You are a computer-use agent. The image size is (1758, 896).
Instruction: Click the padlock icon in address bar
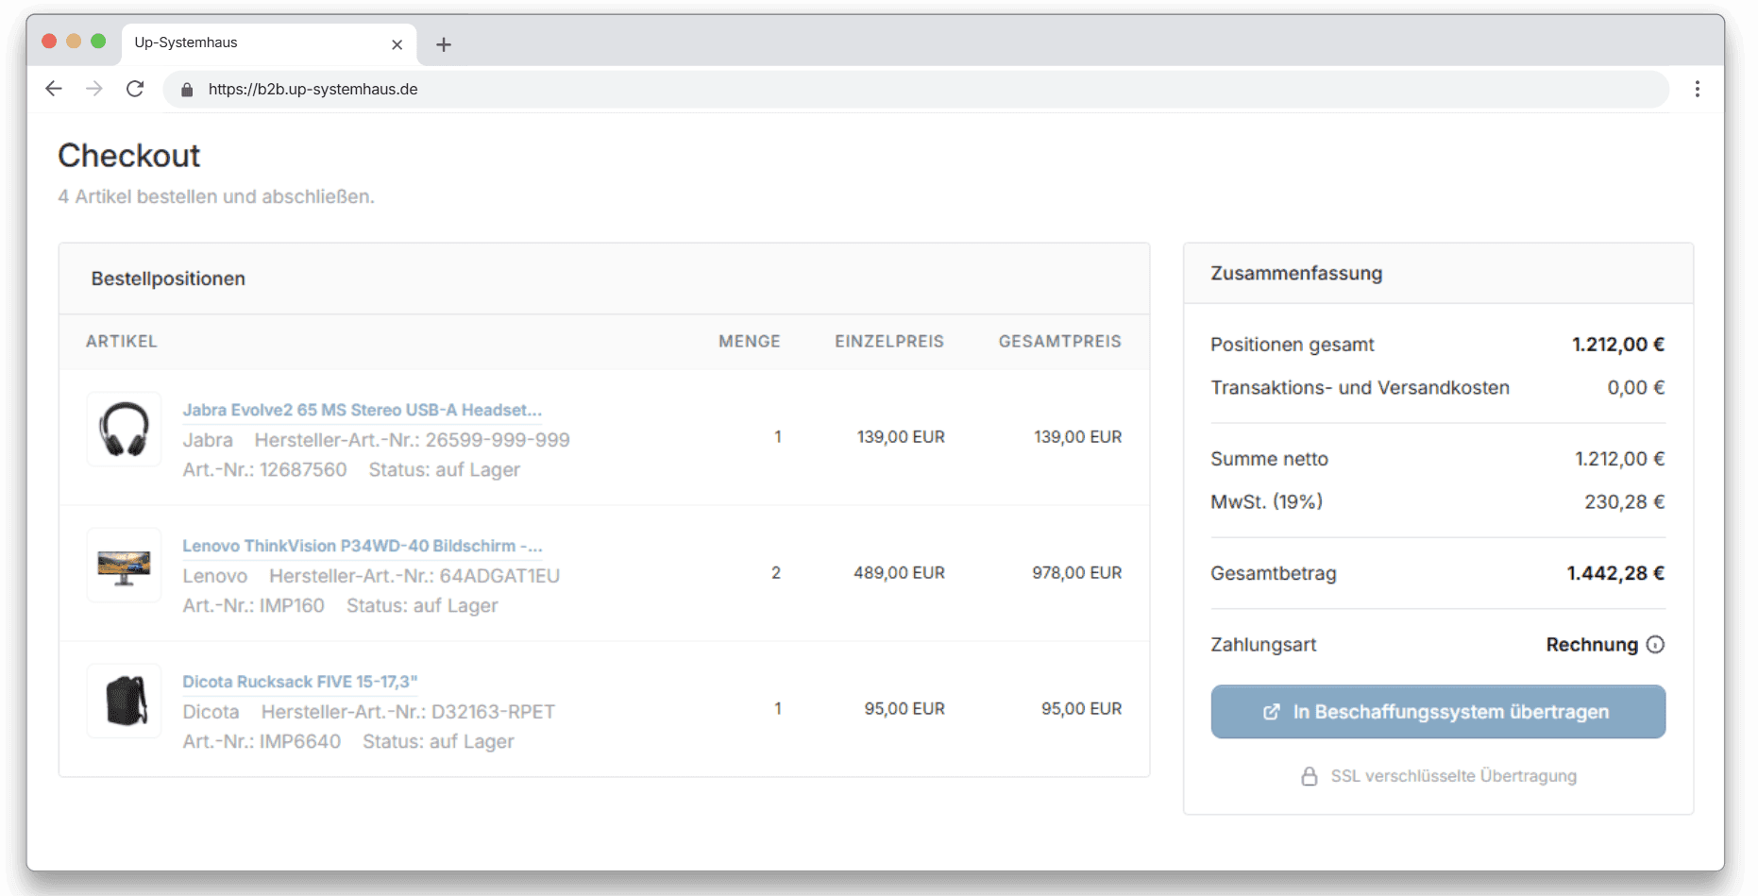tap(187, 90)
